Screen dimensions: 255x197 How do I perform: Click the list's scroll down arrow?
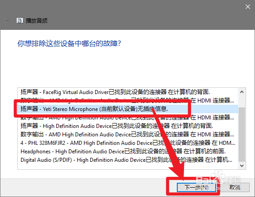coord(242,166)
